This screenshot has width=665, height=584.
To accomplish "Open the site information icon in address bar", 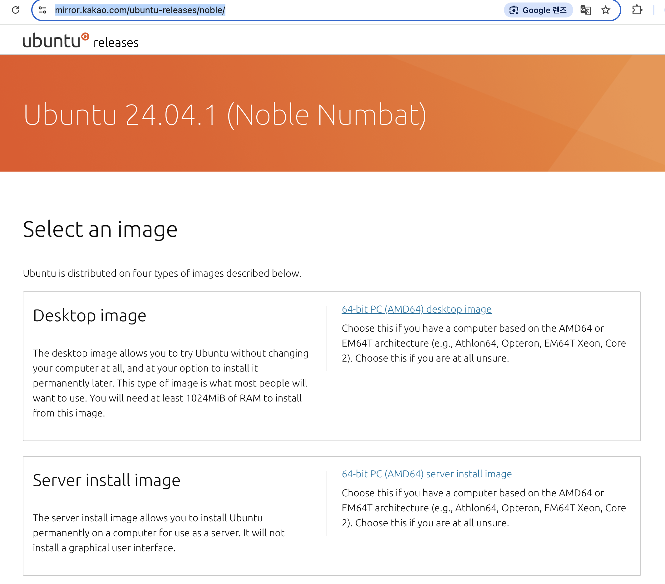I will click(43, 10).
